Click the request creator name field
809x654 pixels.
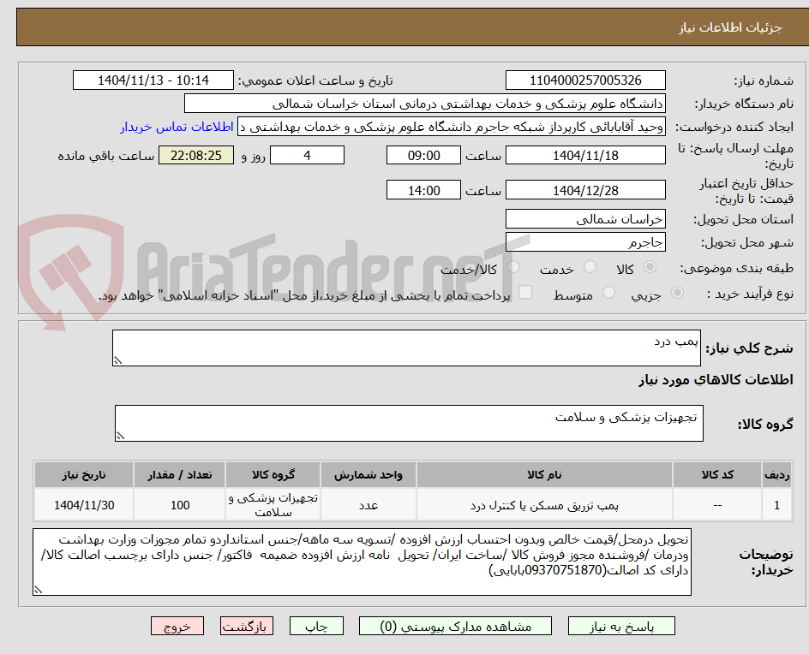point(452,127)
